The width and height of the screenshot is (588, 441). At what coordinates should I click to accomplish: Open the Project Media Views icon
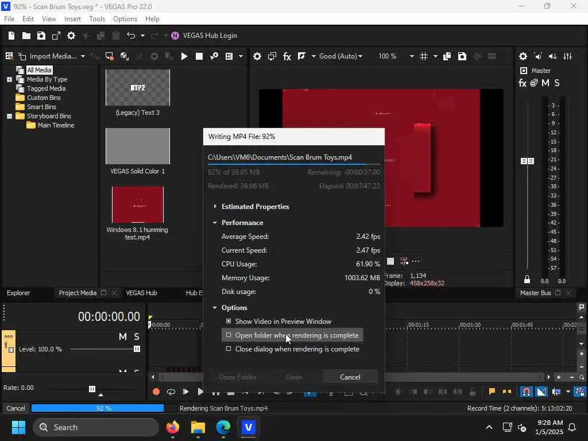click(x=229, y=56)
